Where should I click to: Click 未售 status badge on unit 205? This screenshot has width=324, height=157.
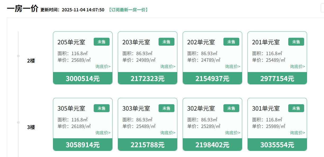[102, 42]
